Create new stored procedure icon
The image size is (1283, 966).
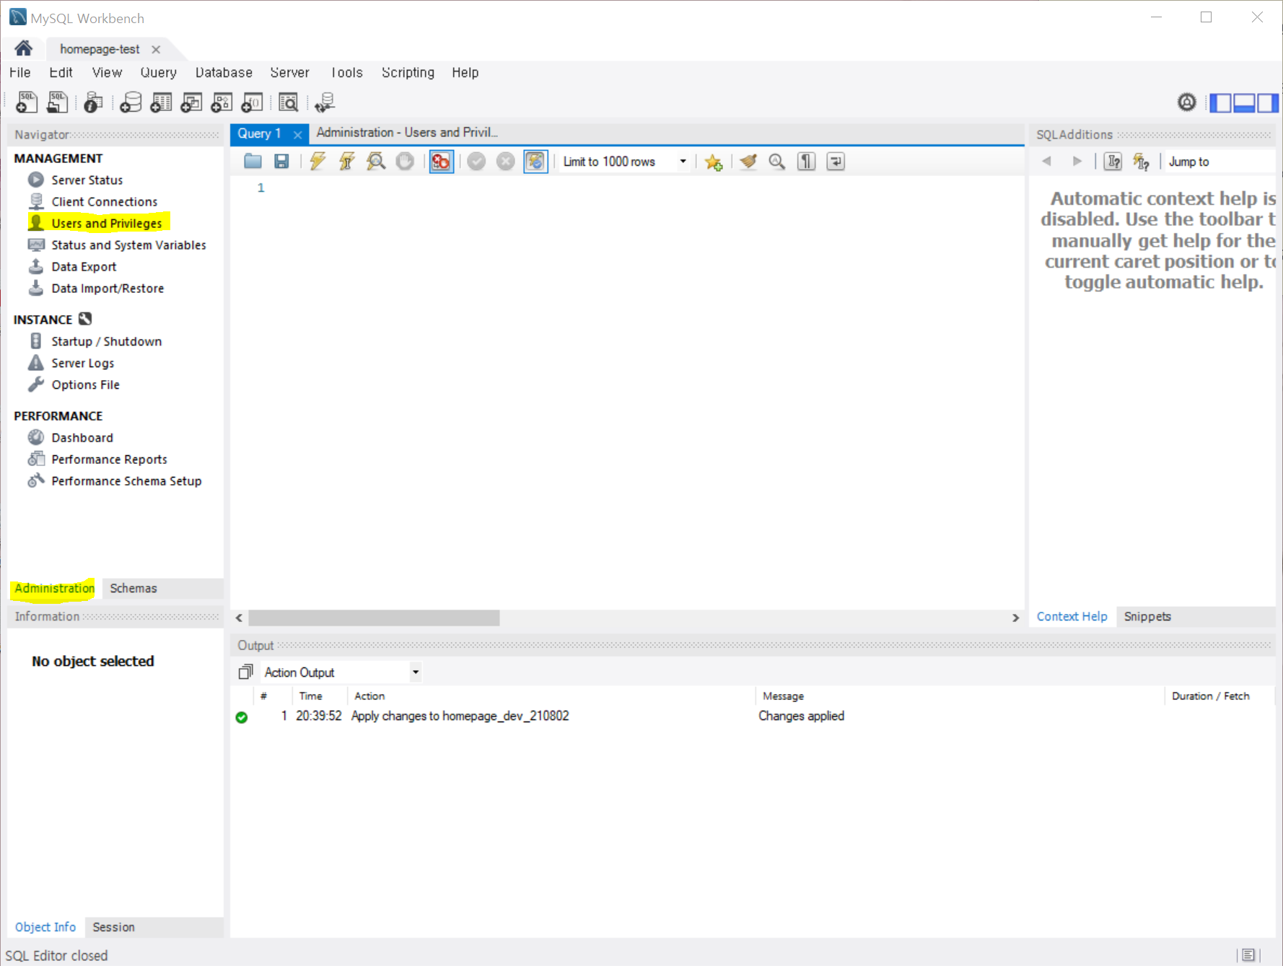pyautogui.click(x=222, y=102)
